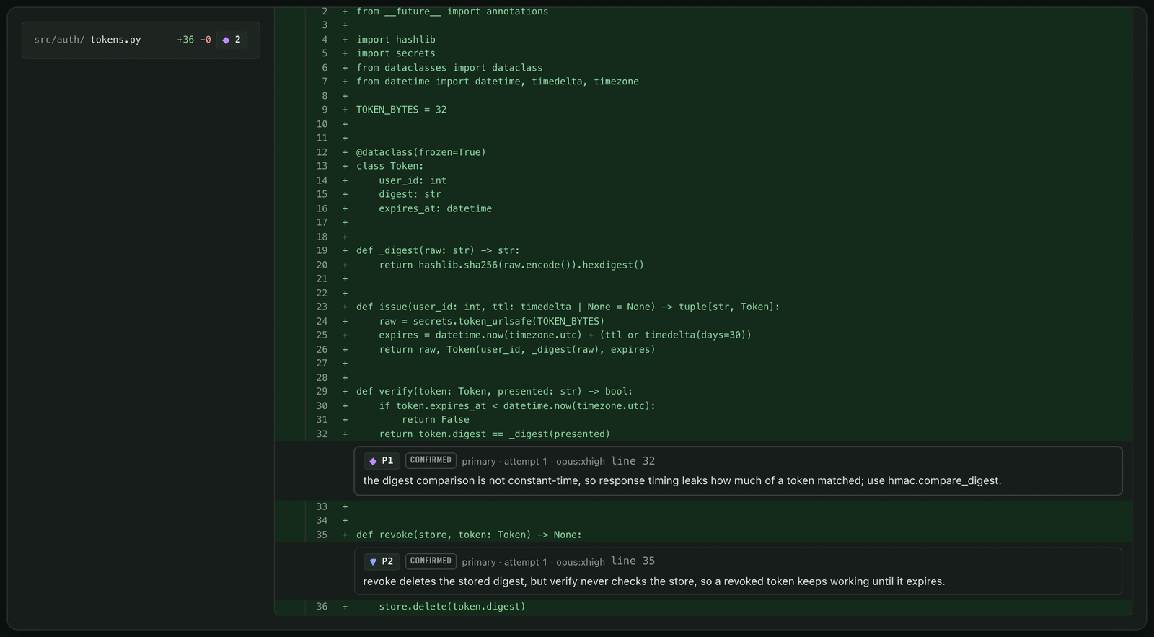Click the 'user_id: int' field line
The height and width of the screenshot is (637, 1154).
413,180
